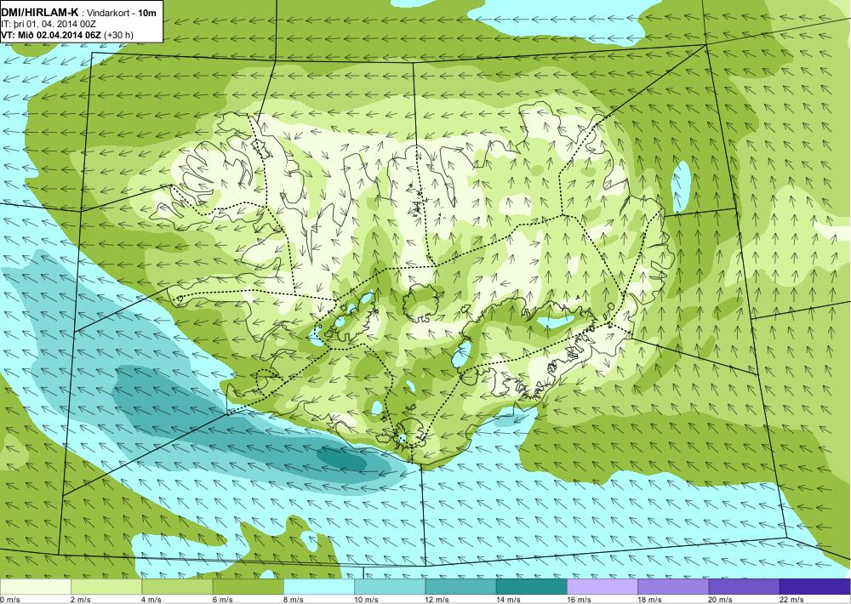Click the DMI/HIRLAM-K title text
This screenshot has height=604, width=851.
pyautogui.click(x=40, y=13)
